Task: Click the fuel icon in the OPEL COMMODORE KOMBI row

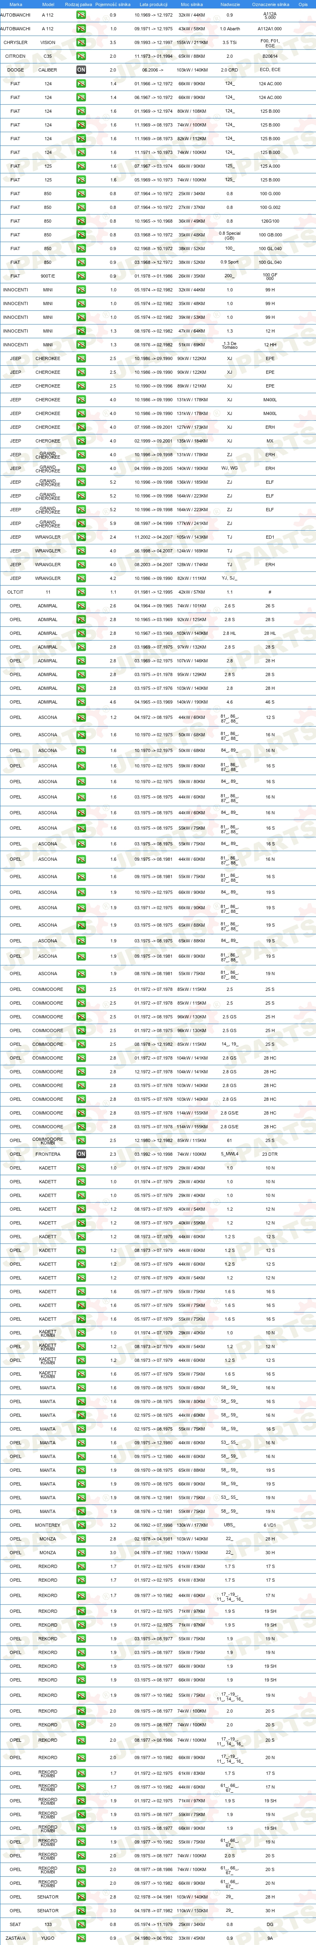Action: point(81,1140)
